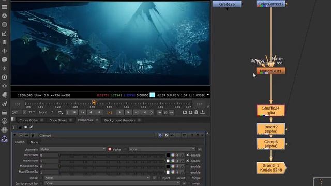Viewport: 331px width, 186px height.
Task: Select the Clamp tab in Clamp6
Action: [x=20, y=142]
